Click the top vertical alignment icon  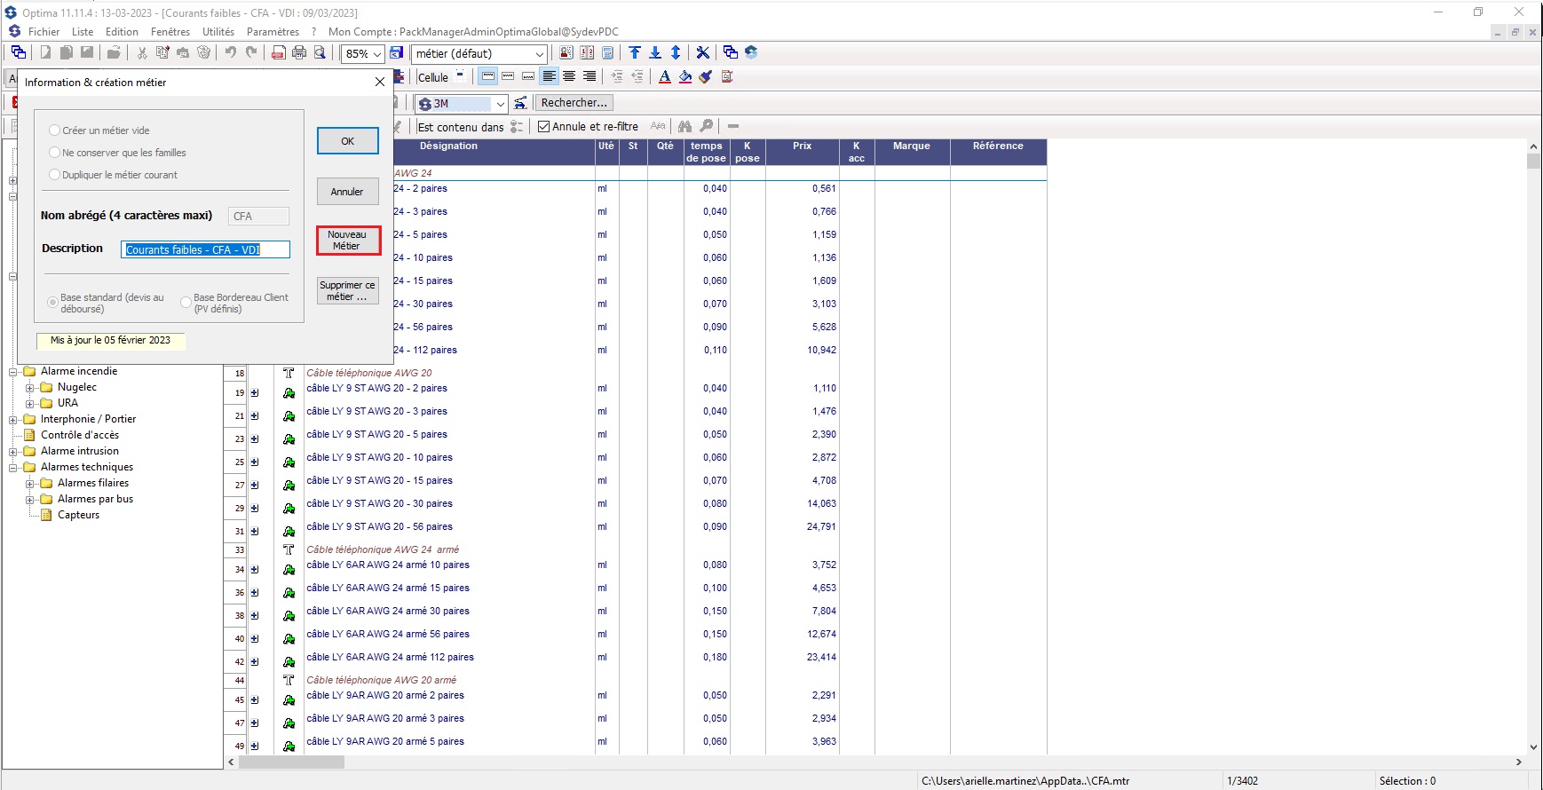(488, 76)
